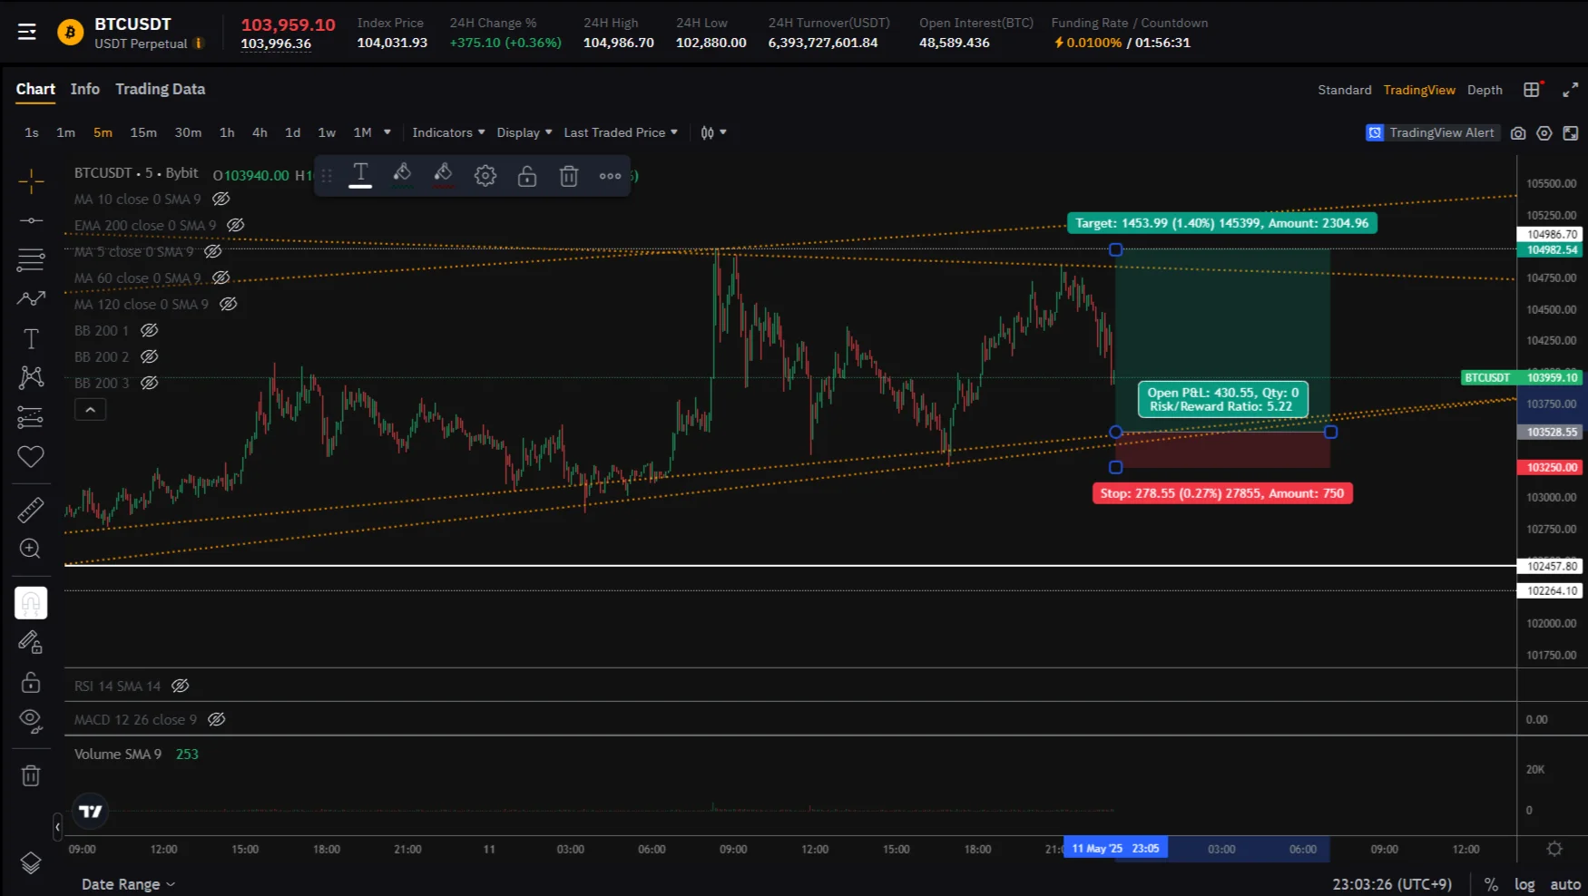Select the 15m timeframe

point(143,132)
